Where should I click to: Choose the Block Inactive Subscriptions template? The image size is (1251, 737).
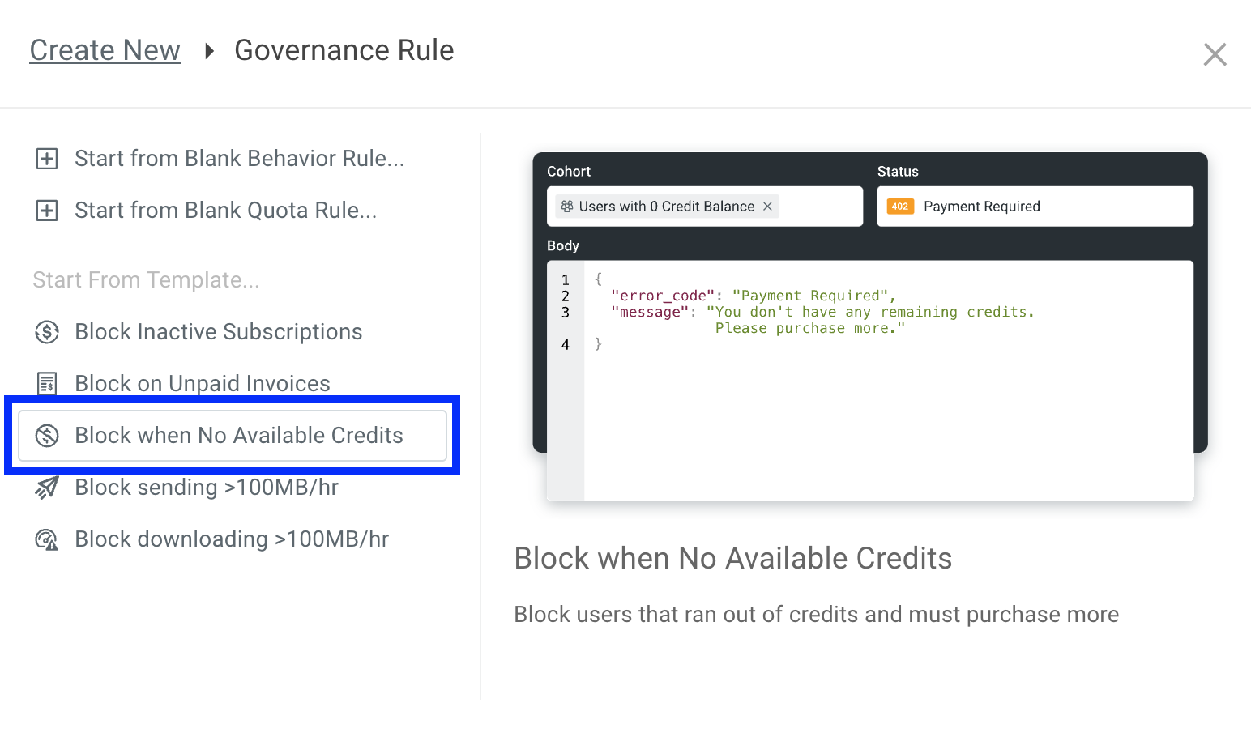click(218, 332)
